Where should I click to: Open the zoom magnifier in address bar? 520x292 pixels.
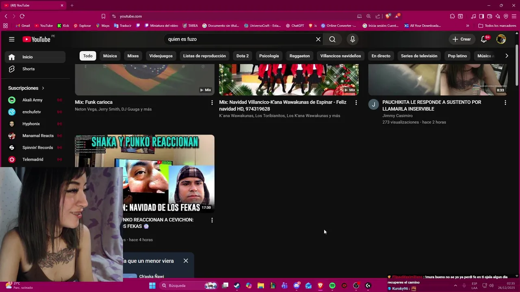(368, 16)
